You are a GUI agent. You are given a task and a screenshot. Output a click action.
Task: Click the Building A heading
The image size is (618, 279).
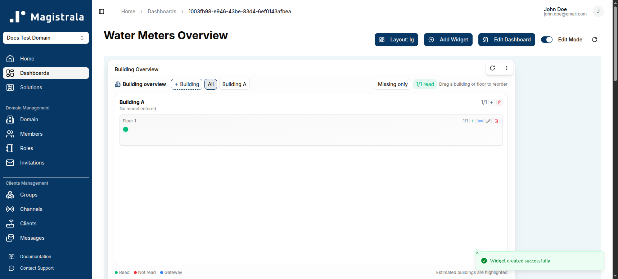coord(132,102)
